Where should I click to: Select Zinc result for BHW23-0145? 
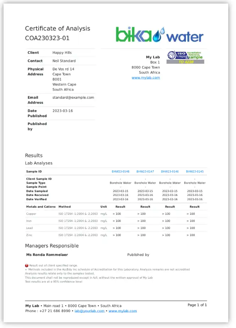[x=191, y=235]
